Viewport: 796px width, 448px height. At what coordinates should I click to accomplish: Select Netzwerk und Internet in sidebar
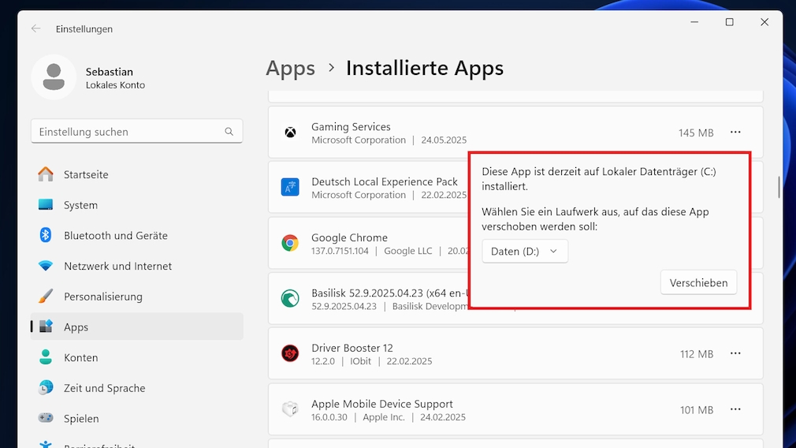117,266
